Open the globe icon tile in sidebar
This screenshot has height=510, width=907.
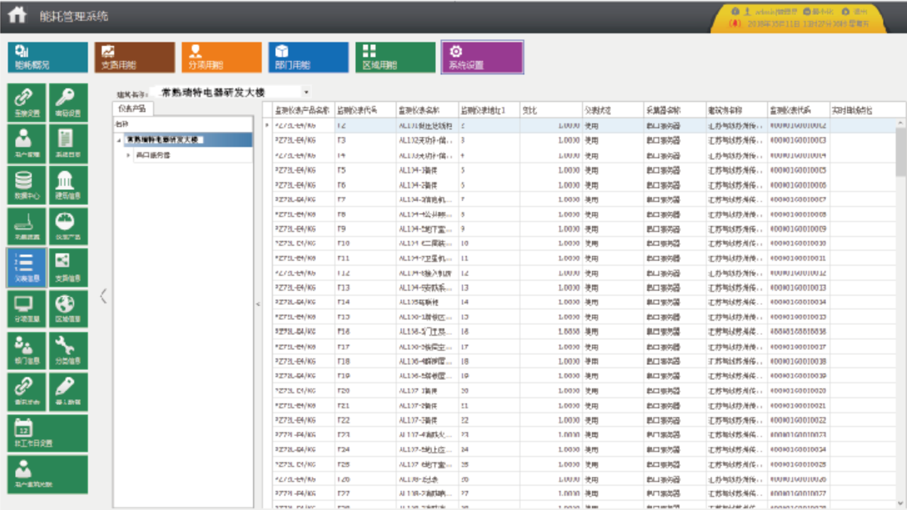coord(68,309)
